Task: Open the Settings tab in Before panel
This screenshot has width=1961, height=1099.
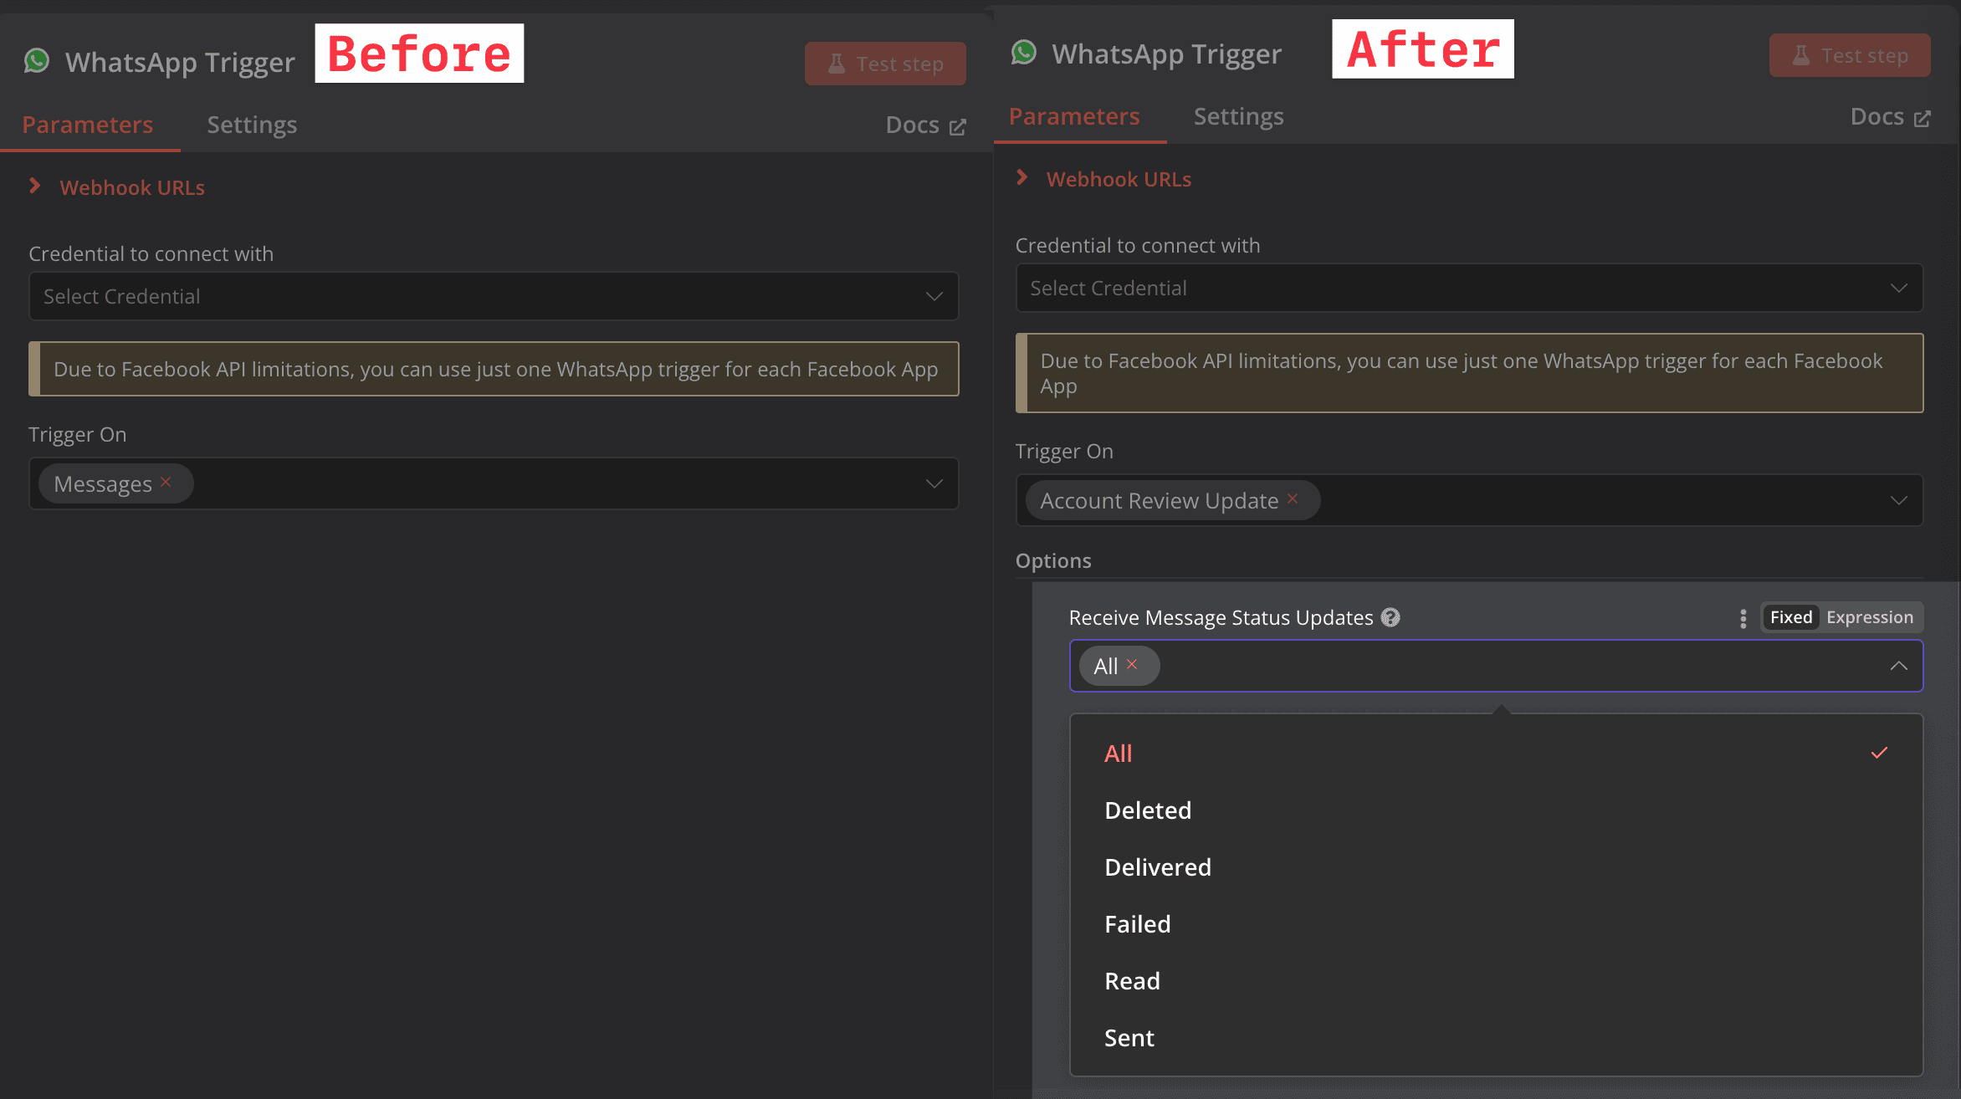Action: pos(252,125)
